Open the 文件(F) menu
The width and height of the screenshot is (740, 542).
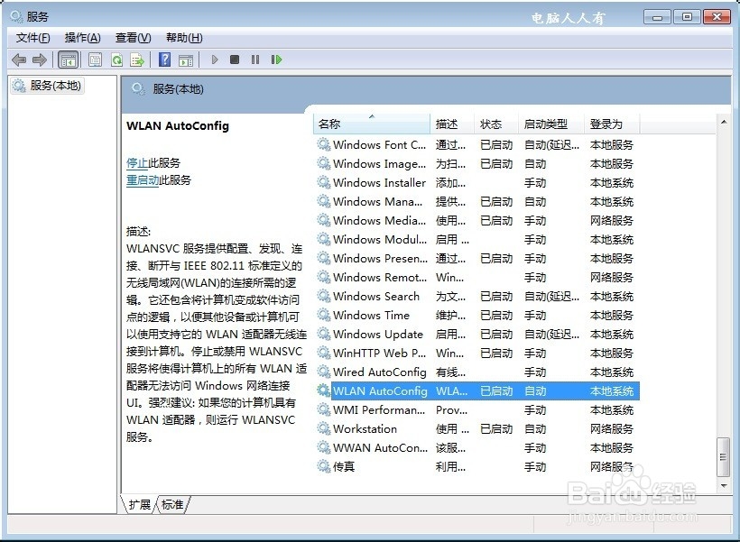pos(33,38)
